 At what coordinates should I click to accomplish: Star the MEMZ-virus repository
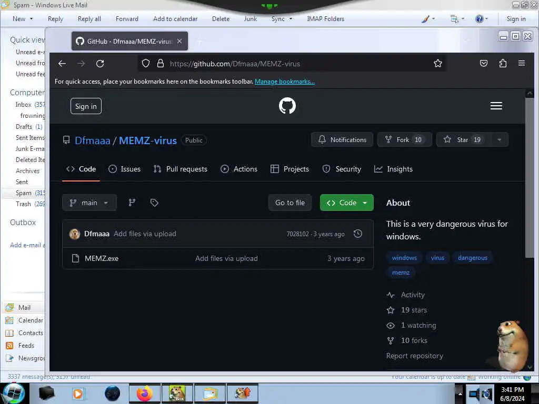(x=463, y=139)
